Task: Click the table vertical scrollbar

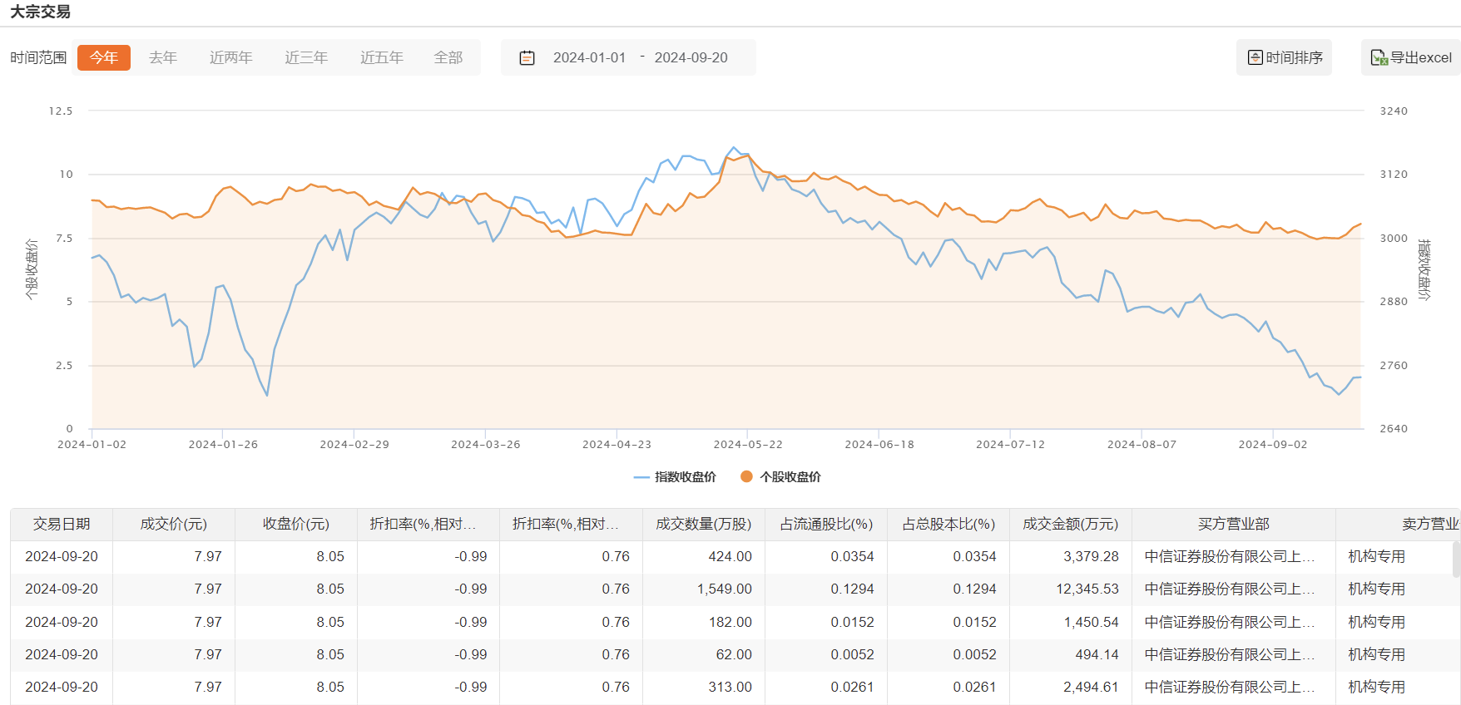Action: 1455,560
